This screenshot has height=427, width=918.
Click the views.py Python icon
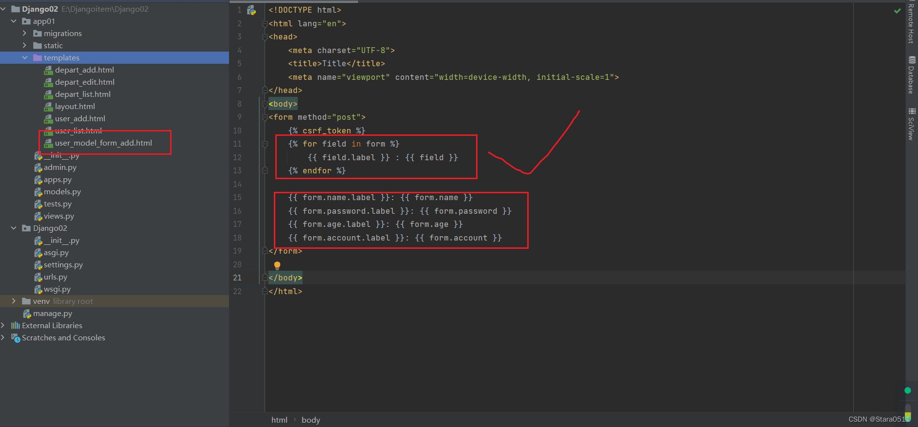pos(38,216)
